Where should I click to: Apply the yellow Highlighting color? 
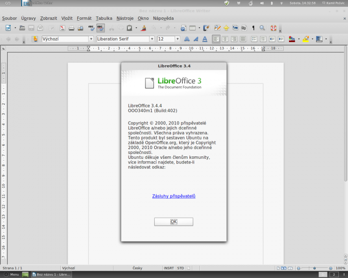coord(305,39)
